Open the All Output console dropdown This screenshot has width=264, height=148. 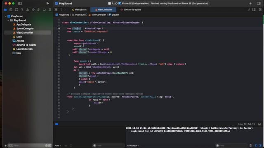133,146
